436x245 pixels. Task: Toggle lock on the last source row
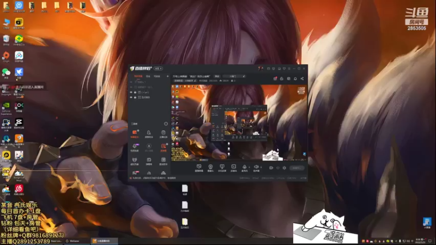(135, 97)
